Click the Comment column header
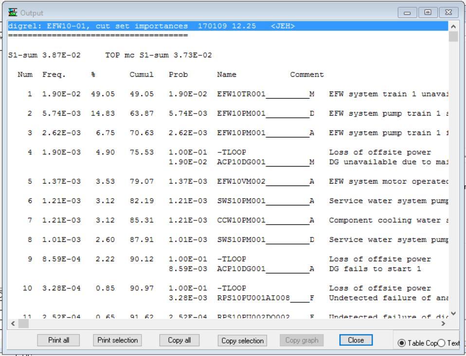The height and width of the screenshot is (356, 466). (307, 74)
